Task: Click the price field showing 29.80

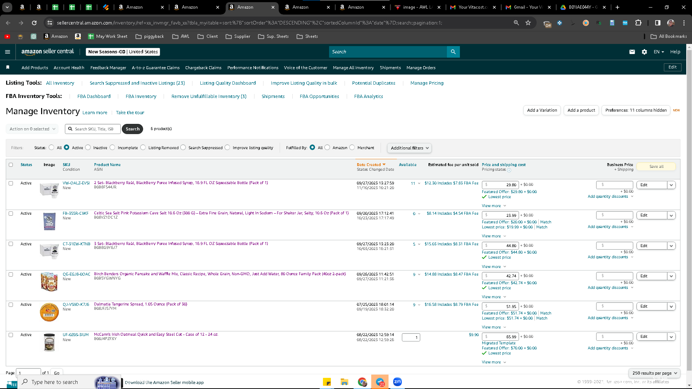Action: [500, 185]
